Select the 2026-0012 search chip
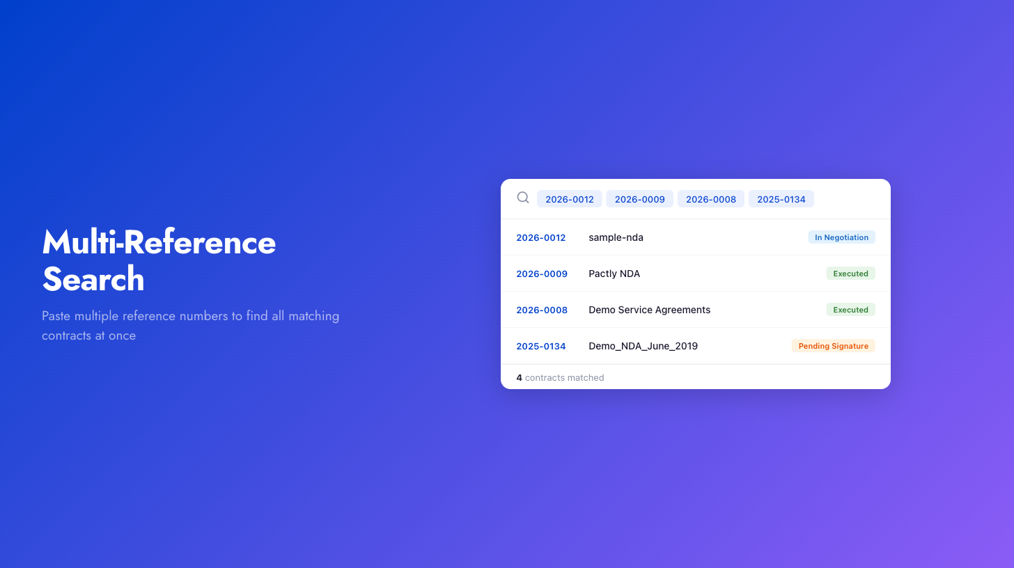1014x568 pixels. coord(569,198)
